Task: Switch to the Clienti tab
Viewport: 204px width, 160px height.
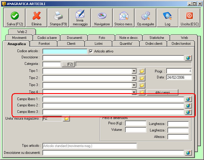Action: pos(71,44)
